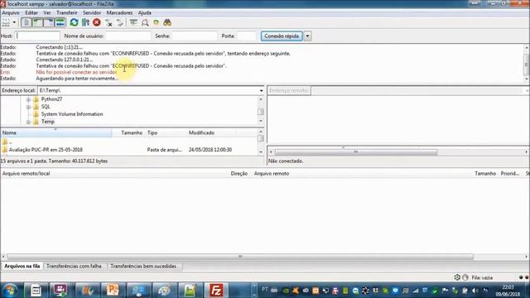Click remote pane horizontal scrollbar

point(355,152)
